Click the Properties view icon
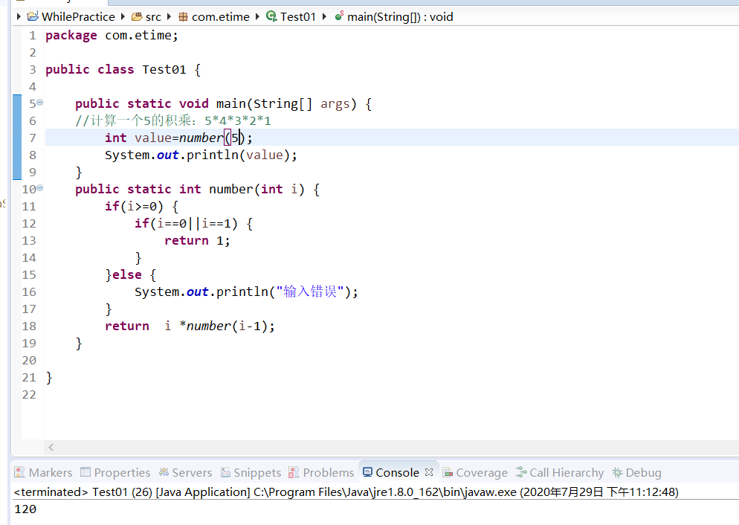The height and width of the screenshot is (525, 739). [x=85, y=472]
